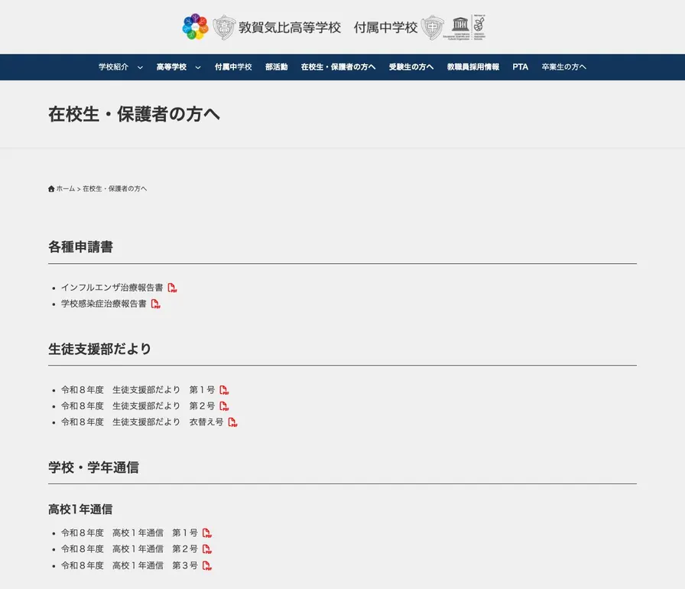
Task: Click the colorful flower logo in header
Action: [195, 27]
